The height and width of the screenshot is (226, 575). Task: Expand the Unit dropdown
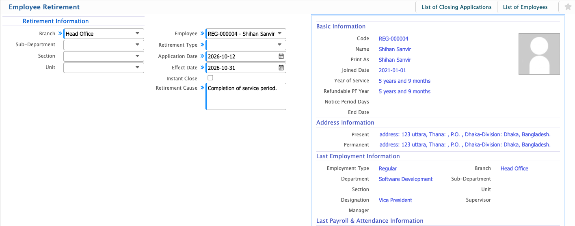[104, 67]
